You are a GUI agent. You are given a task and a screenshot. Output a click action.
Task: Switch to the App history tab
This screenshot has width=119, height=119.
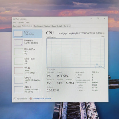pyautogui.click(x=38, y=26)
